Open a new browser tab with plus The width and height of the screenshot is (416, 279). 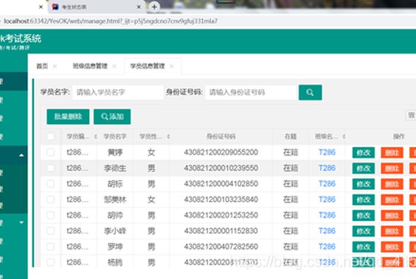tap(154, 7)
